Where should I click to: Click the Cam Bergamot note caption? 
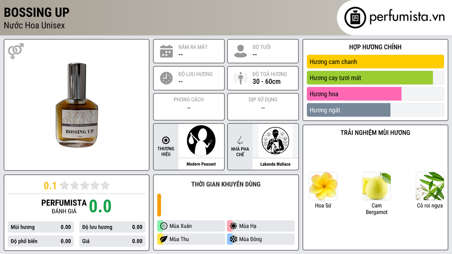(377, 209)
